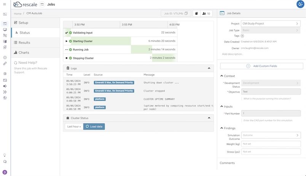Click the Job Details terminal icon
Screen dimensions: 306x176
coord(222,13)
